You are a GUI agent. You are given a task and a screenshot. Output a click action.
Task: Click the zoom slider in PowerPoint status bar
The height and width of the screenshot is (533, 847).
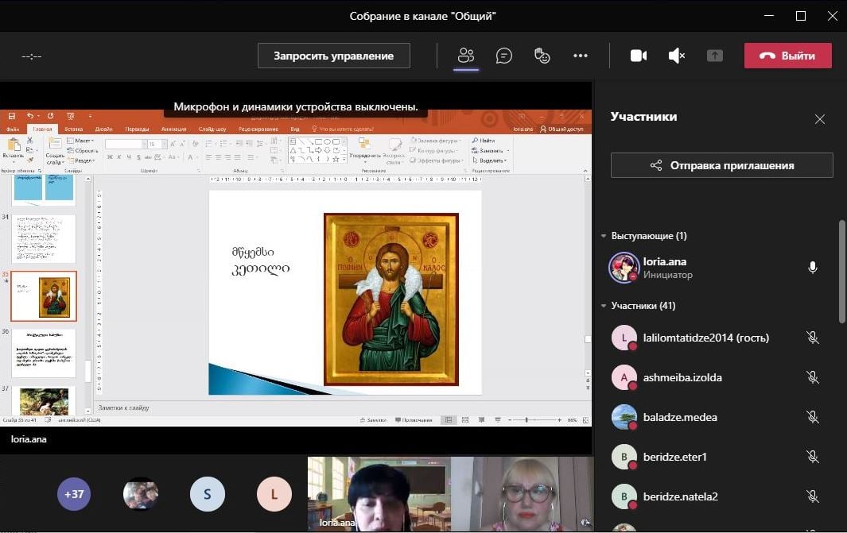tap(535, 419)
